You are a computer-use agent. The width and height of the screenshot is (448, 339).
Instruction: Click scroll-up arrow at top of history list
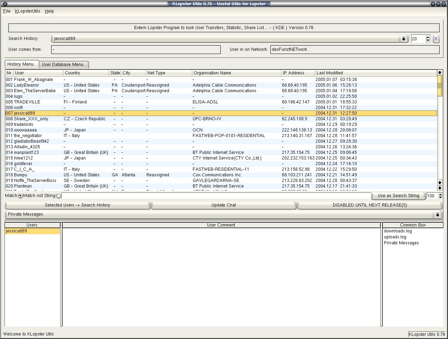click(440, 73)
